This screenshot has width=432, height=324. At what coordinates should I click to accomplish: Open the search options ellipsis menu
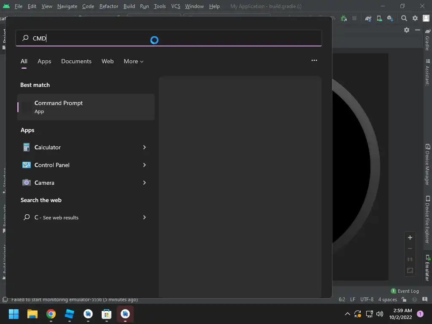pos(314,60)
